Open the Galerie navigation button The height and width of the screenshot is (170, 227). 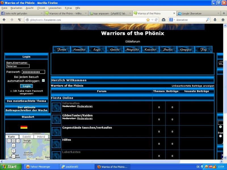pos(115,49)
